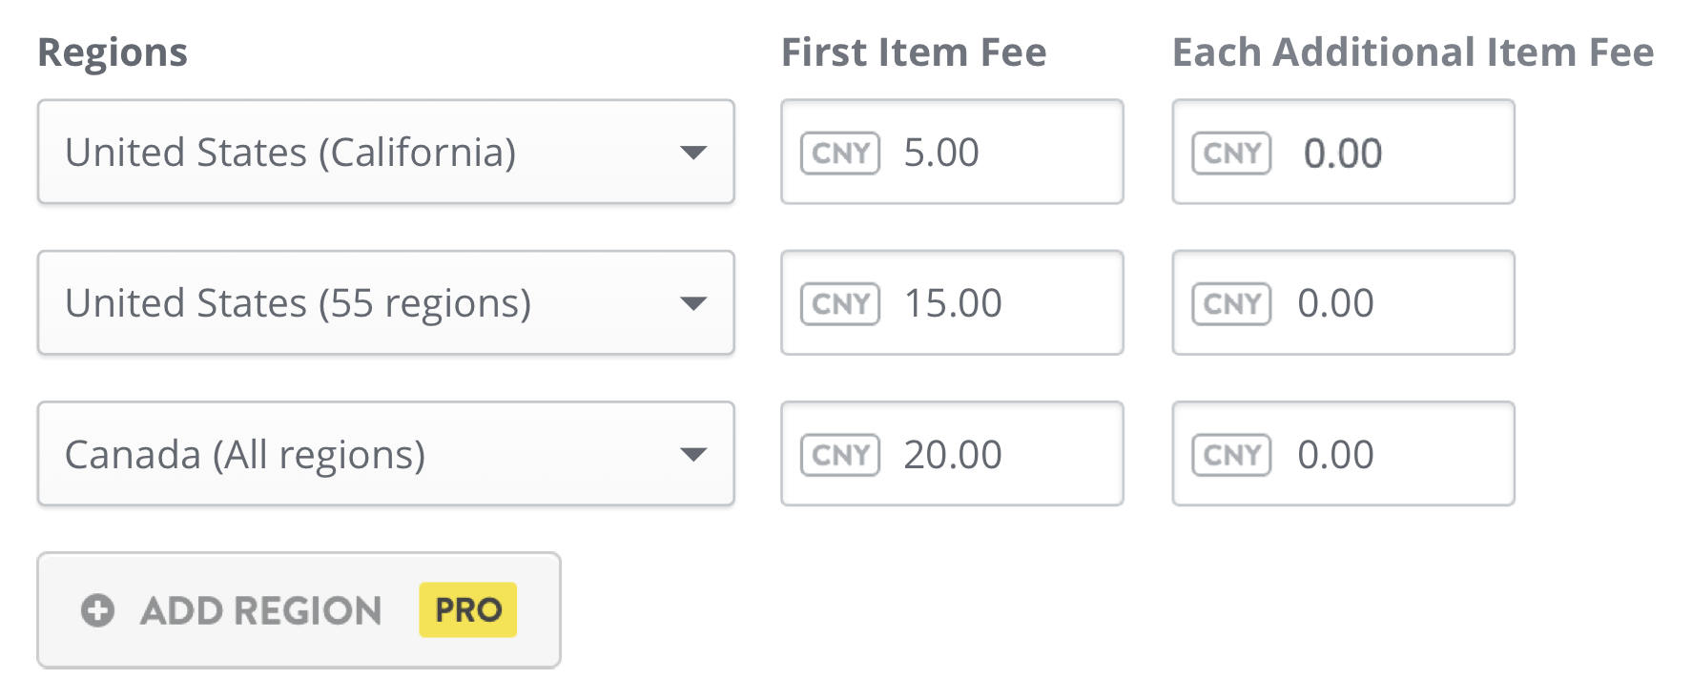Screen dimensions: 1692x700
Task: Edit 55 regions' 0.00 additional item fee
Action: (1343, 302)
